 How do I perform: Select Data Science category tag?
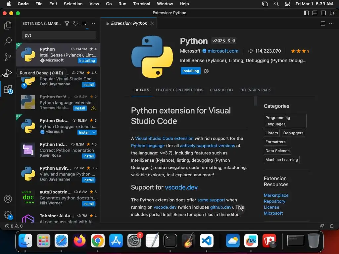277,151
